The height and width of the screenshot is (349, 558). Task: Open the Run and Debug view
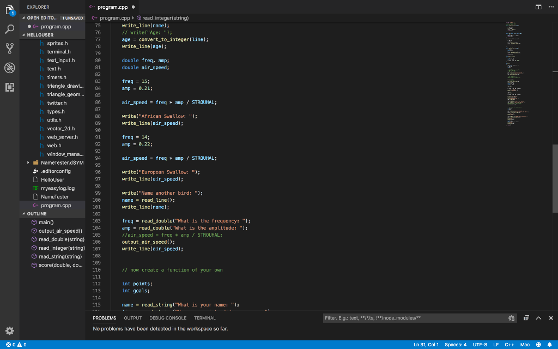pyautogui.click(x=9, y=68)
